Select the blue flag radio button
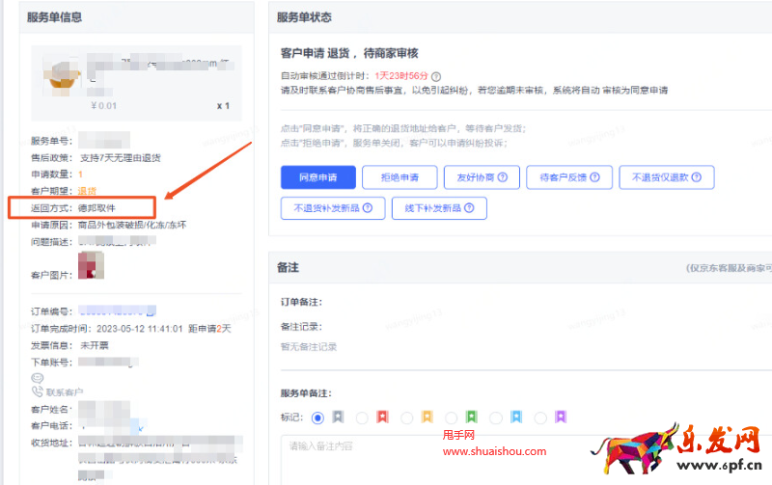This screenshot has width=772, height=485. [496, 418]
